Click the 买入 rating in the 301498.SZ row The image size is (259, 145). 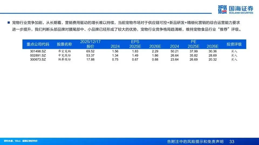(234, 51)
